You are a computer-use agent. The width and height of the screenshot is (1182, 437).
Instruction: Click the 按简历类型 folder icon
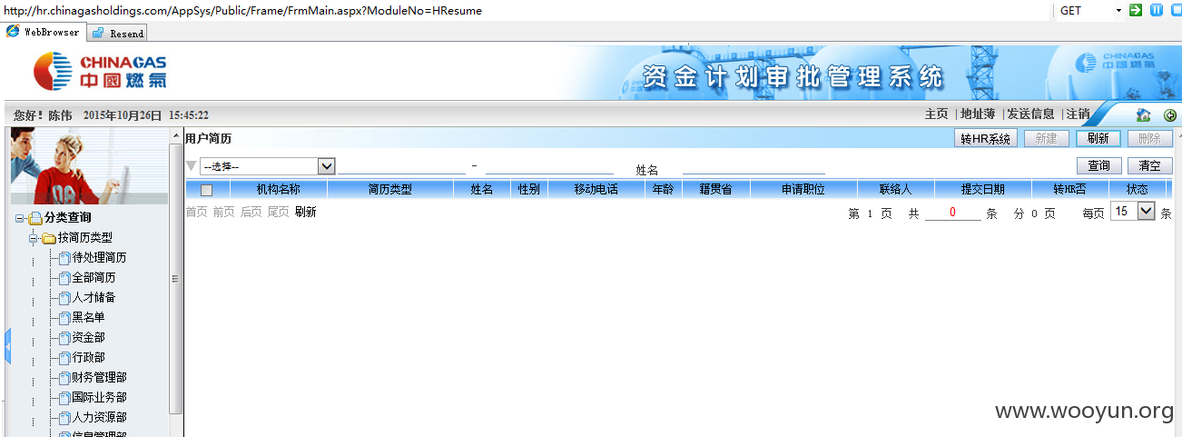point(49,238)
